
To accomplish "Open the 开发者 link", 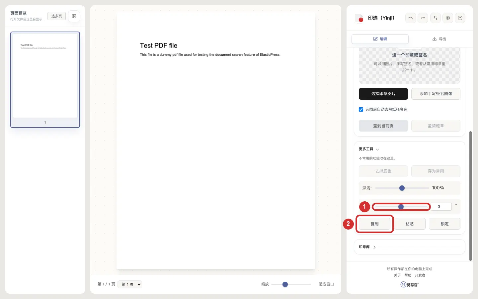I will point(420,275).
